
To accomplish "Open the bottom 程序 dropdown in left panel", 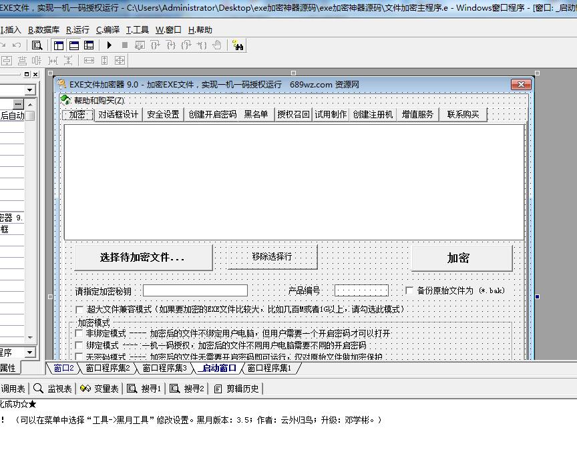I will click(30, 353).
